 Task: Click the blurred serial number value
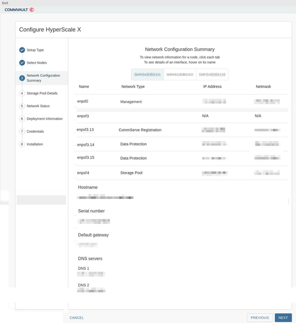click(x=94, y=221)
